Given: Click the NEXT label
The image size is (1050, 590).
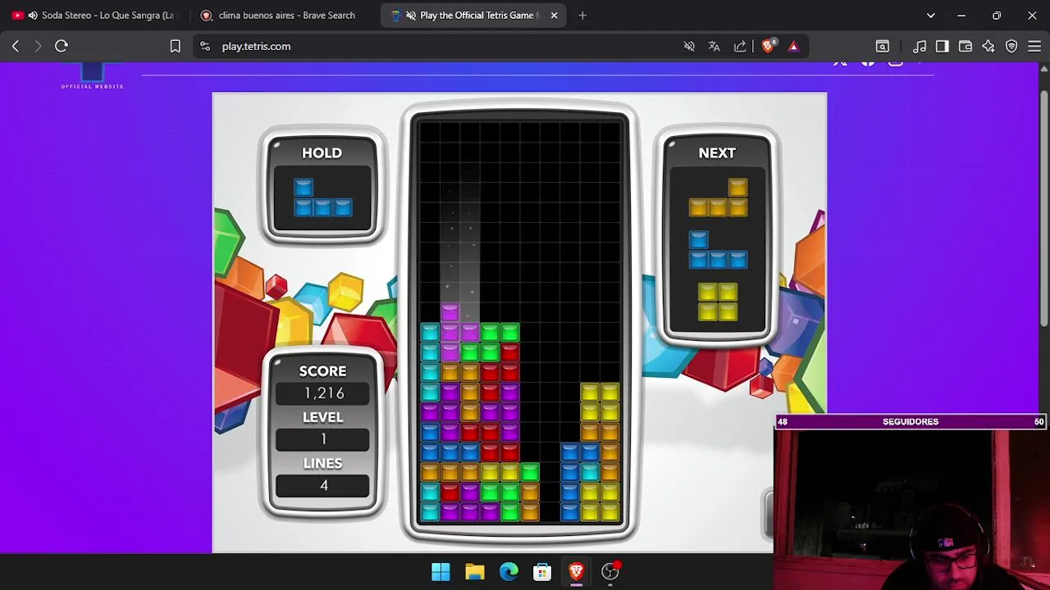Looking at the screenshot, I should [717, 153].
